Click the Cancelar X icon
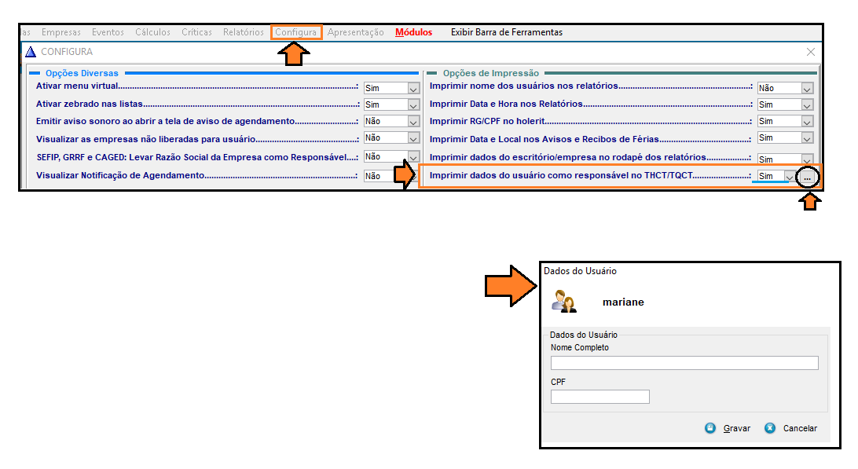The height and width of the screenshot is (469, 858). (770, 428)
